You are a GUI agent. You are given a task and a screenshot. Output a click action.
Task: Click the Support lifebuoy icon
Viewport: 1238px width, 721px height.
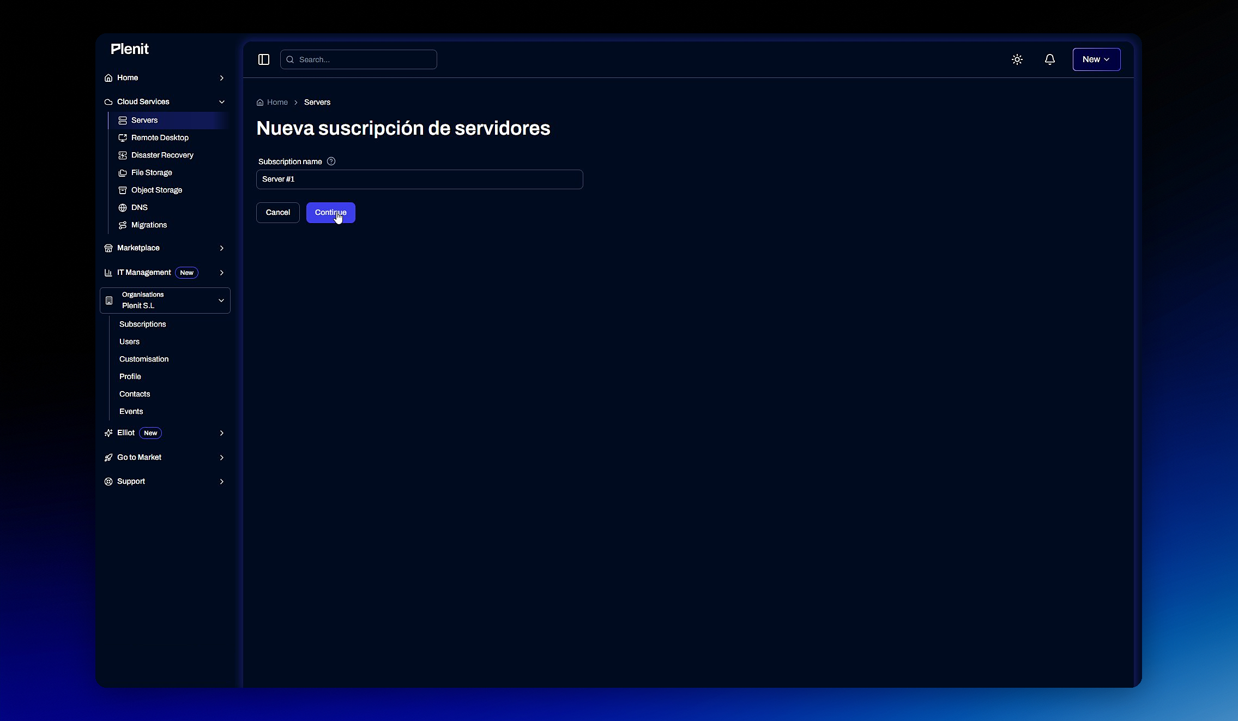click(x=108, y=482)
